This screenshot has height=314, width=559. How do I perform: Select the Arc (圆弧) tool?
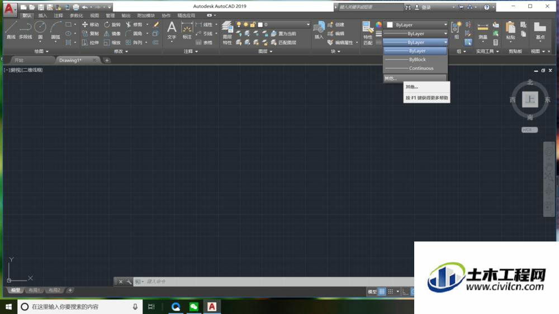pos(55,30)
